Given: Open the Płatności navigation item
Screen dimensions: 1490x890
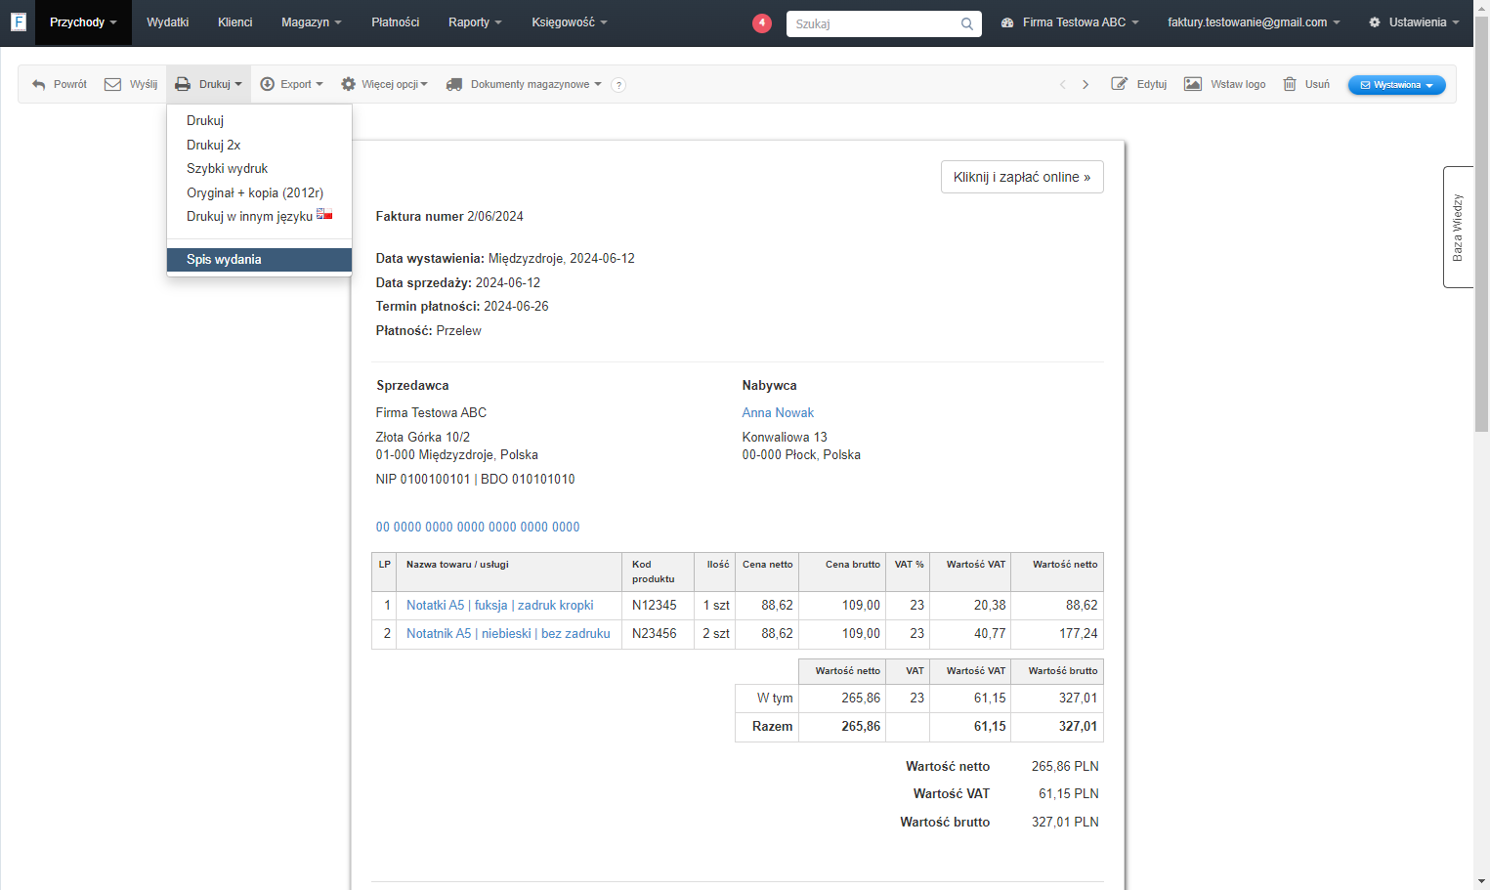Looking at the screenshot, I should [396, 22].
